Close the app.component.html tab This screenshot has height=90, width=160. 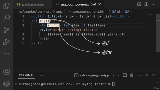pyautogui.click(x=99, y=4)
